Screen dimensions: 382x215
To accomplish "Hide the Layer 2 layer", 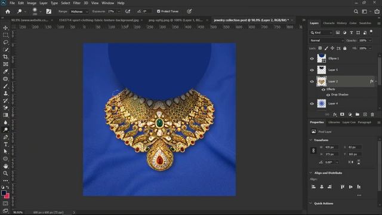I will (312, 81).
